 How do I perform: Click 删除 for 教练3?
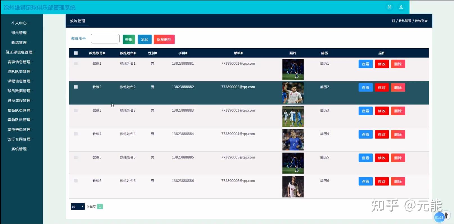point(398,111)
